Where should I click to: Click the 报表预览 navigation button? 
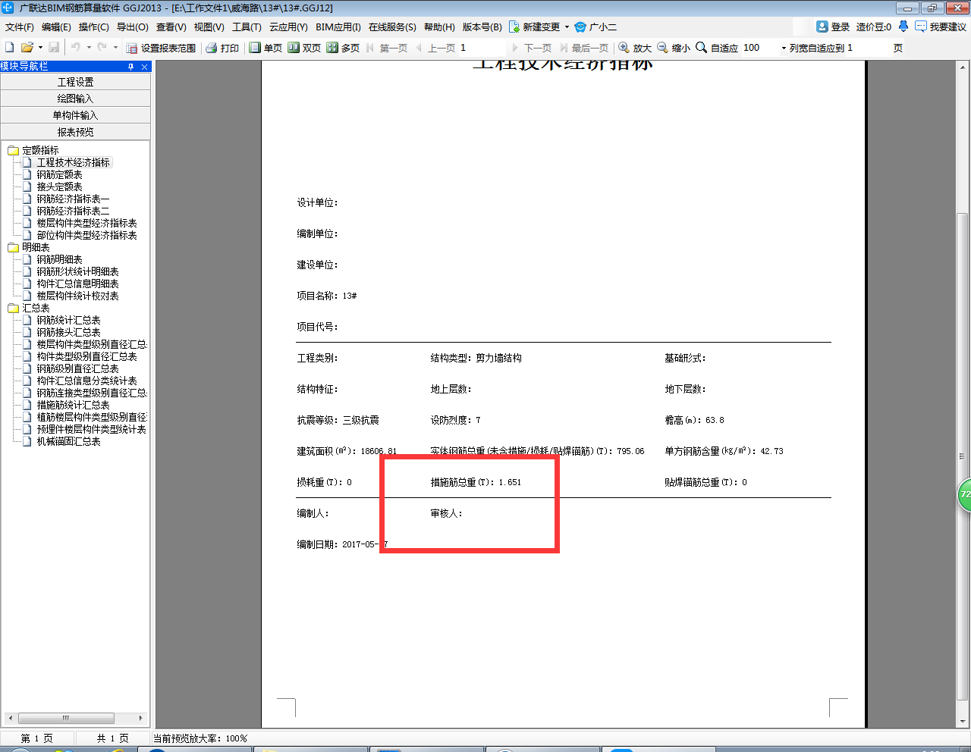[x=75, y=132]
